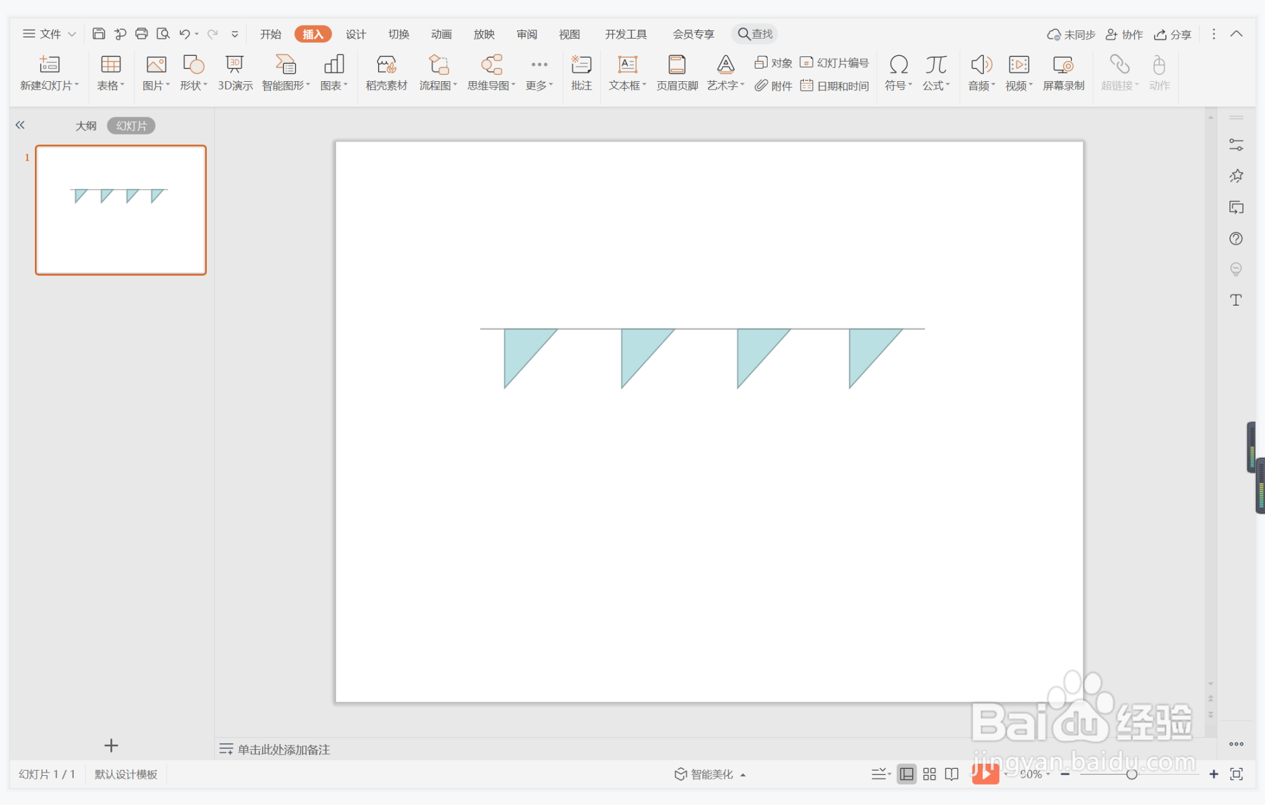Expand the 智能美化 options

(x=743, y=775)
